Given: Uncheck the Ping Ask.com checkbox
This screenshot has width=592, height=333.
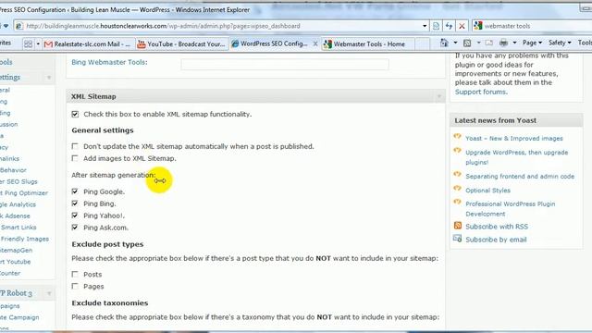Looking at the screenshot, I should pos(75,228).
